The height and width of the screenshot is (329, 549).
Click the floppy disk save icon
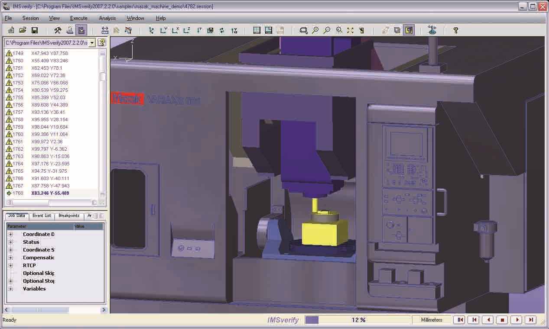[35, 30]
